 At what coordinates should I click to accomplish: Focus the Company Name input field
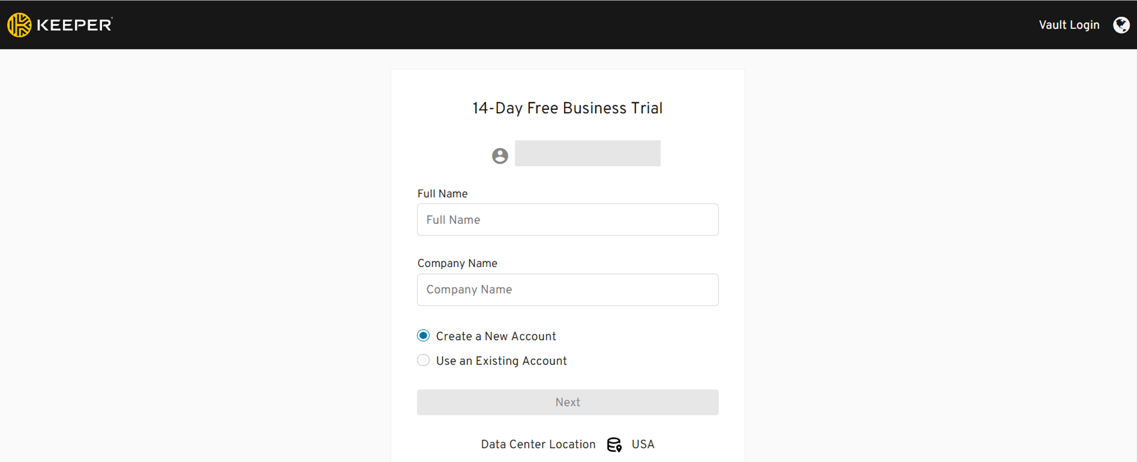[x=567, y=289]
